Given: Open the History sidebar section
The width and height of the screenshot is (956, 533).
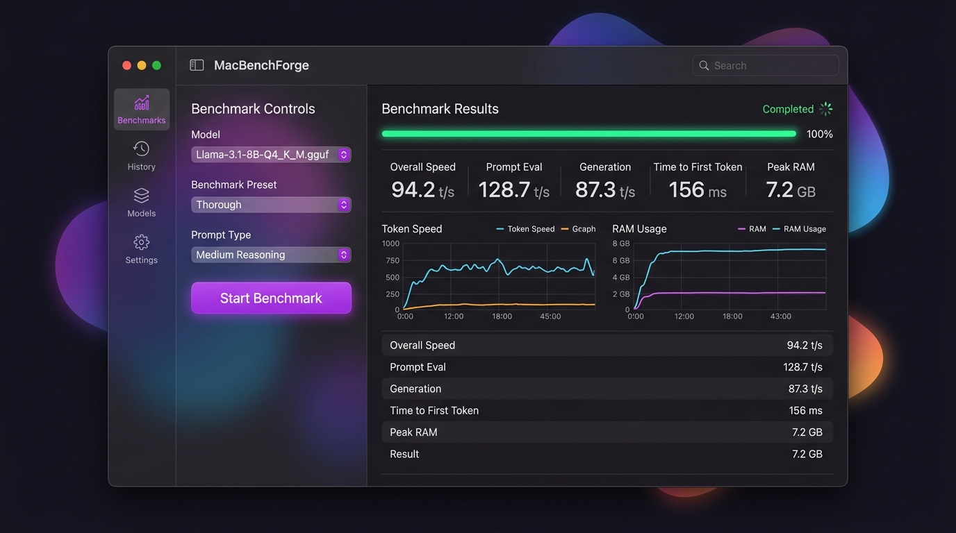Looking at the screenshot, I should point(142,156).
